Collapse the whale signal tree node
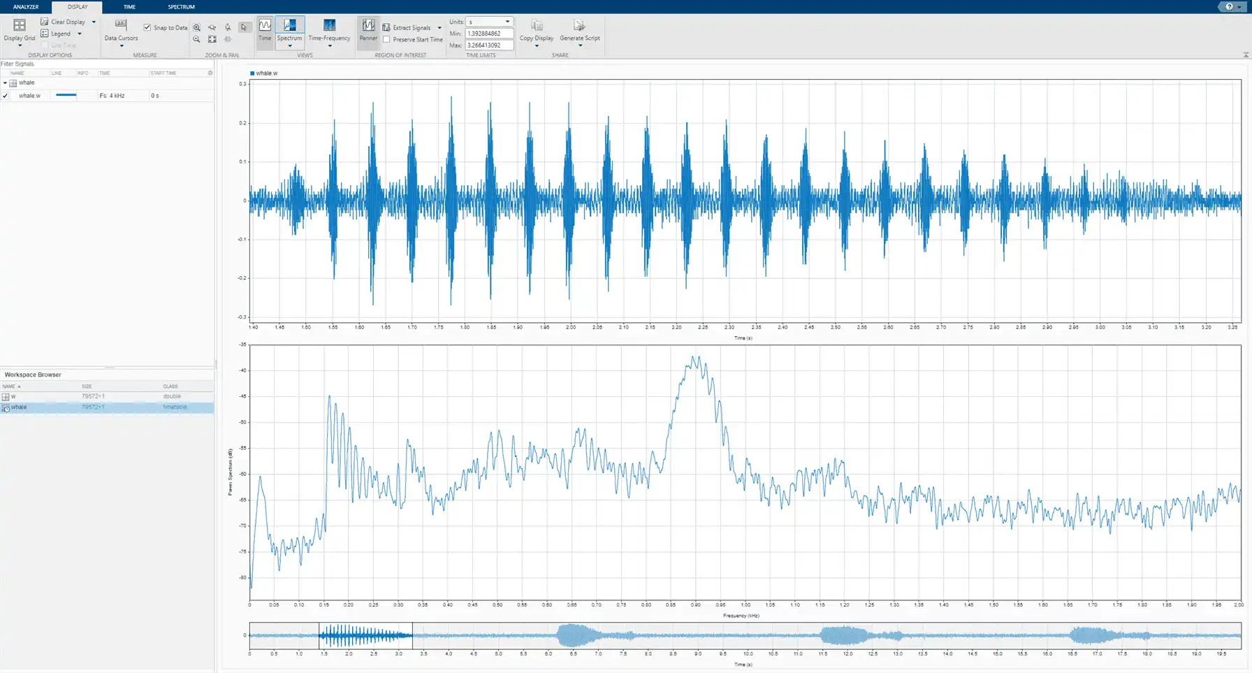The image size is (1252, 673). pos(5,83)
